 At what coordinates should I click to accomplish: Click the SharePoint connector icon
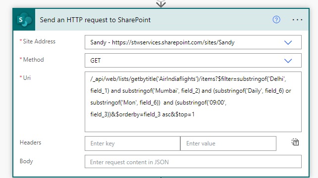point(24,20)
